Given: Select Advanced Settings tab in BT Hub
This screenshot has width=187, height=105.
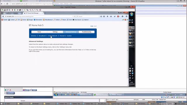Looking at the screenshot, I should pyautogui.click(x=71, y=32).
